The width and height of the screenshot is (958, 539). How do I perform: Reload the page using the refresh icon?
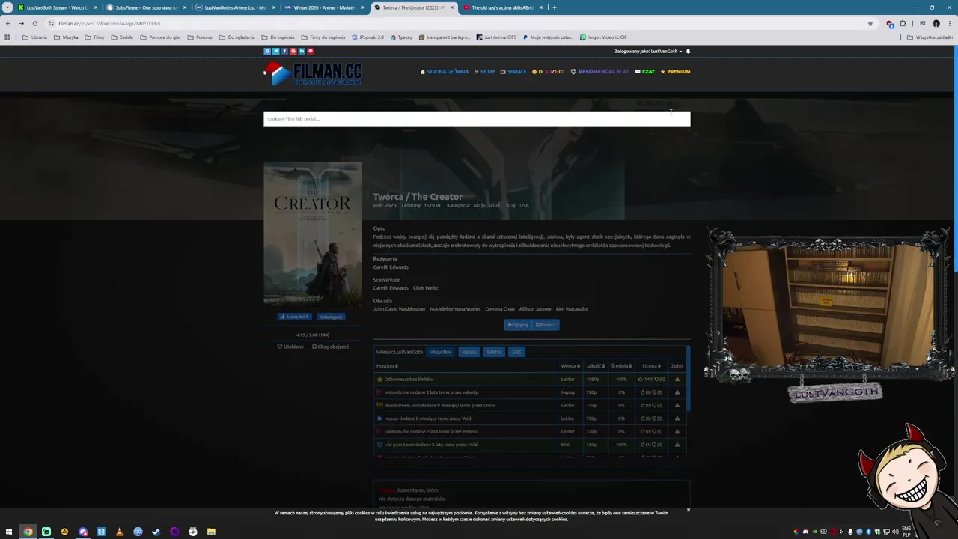click(x=34, y=23)
